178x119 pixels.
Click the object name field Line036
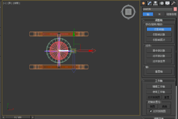point(157,9)
